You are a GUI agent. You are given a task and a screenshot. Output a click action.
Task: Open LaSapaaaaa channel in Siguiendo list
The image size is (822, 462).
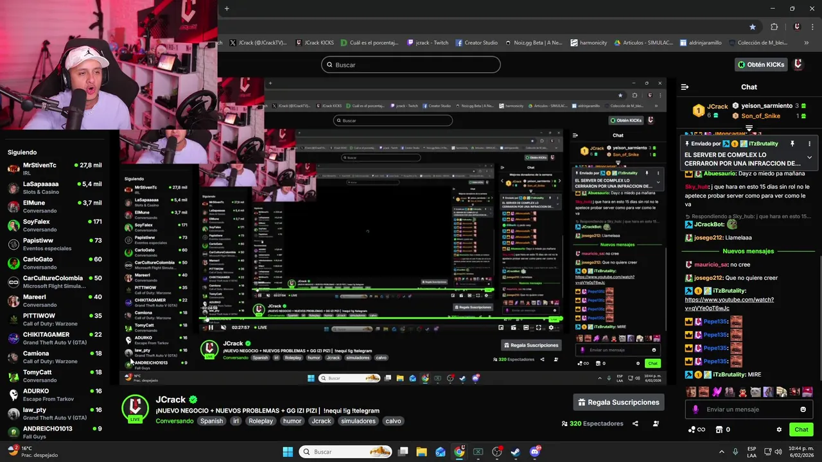point(55,187)
